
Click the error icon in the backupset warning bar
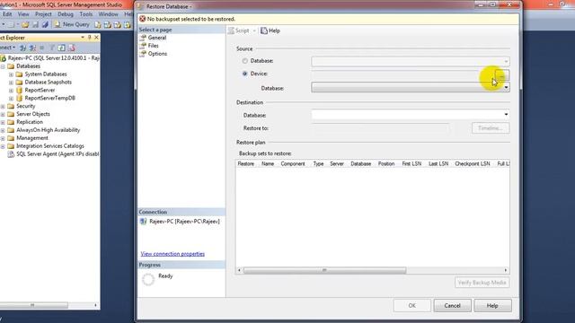[142, 19]
